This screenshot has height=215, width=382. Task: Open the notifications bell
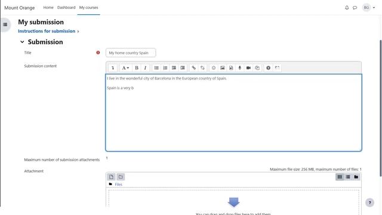click(x=347, y=8)
